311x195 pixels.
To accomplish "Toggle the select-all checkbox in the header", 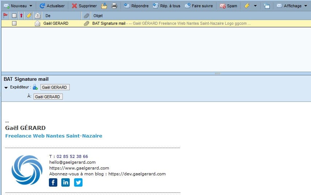I will pos(14,16).
